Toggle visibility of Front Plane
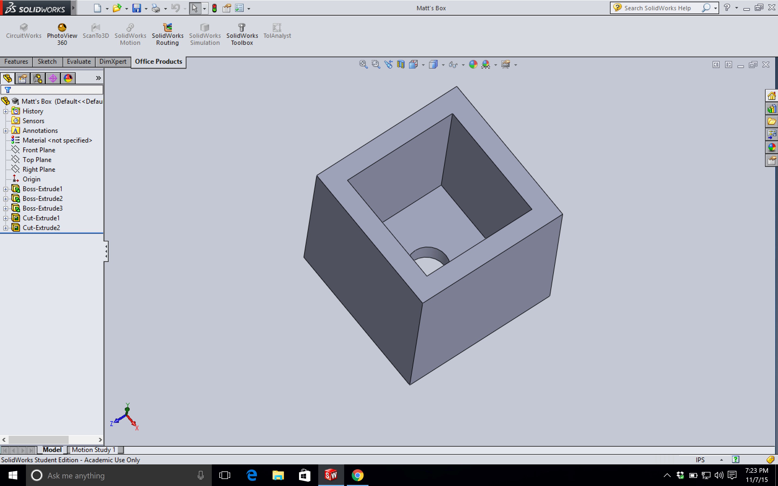Viewport: 778px width, 486px height. (x=39, y=150)
